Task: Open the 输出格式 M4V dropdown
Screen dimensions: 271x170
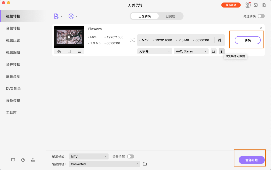Action: point(88,156)
